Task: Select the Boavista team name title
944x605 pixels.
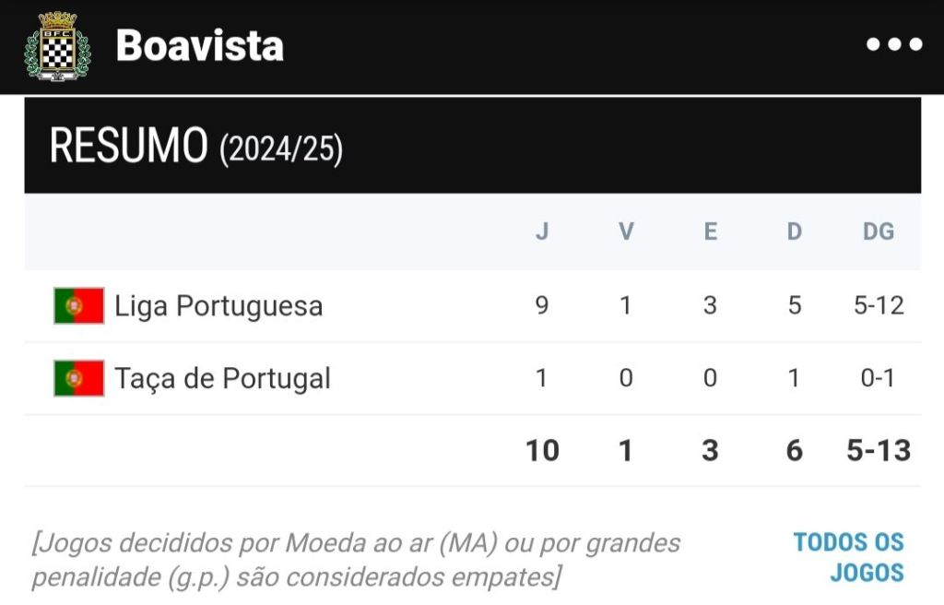Action: tap(199, 45)
